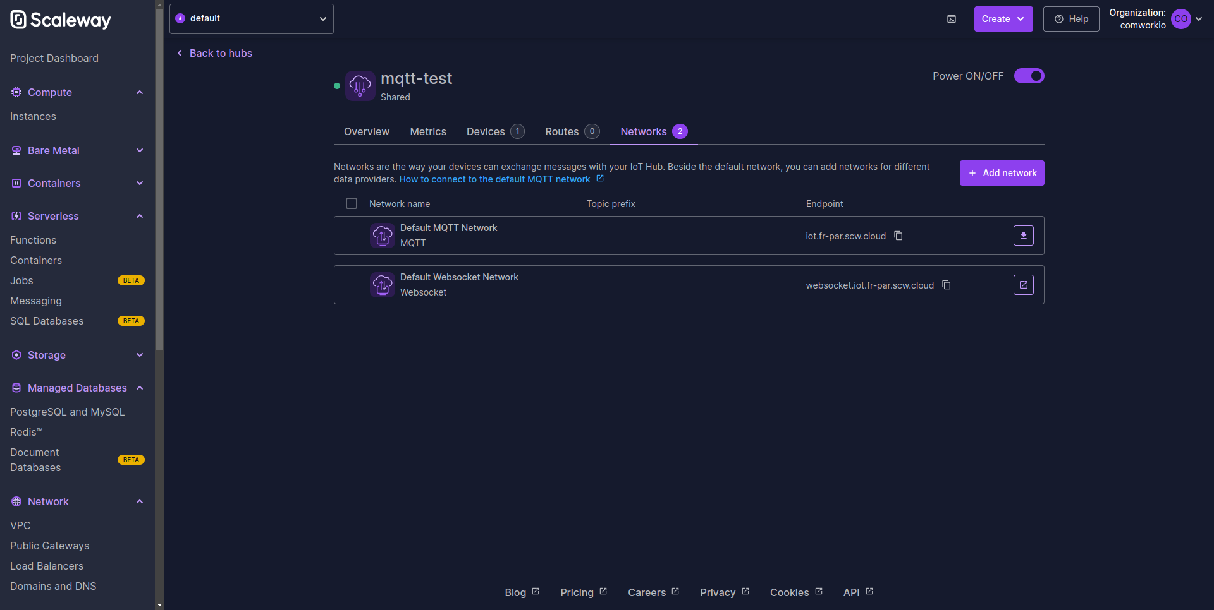Click the Default Websocket Network cloud icon
This screenshot has height=610, width=1214.
[x=383, y=285]
